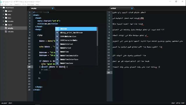Click the am.php file icon in tree
Image resolution: width=186 pixels, height=105 pixels.
(6, 28)
